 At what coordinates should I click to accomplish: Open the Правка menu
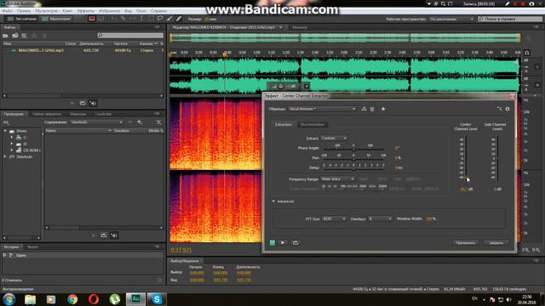[x=24, y=11]
